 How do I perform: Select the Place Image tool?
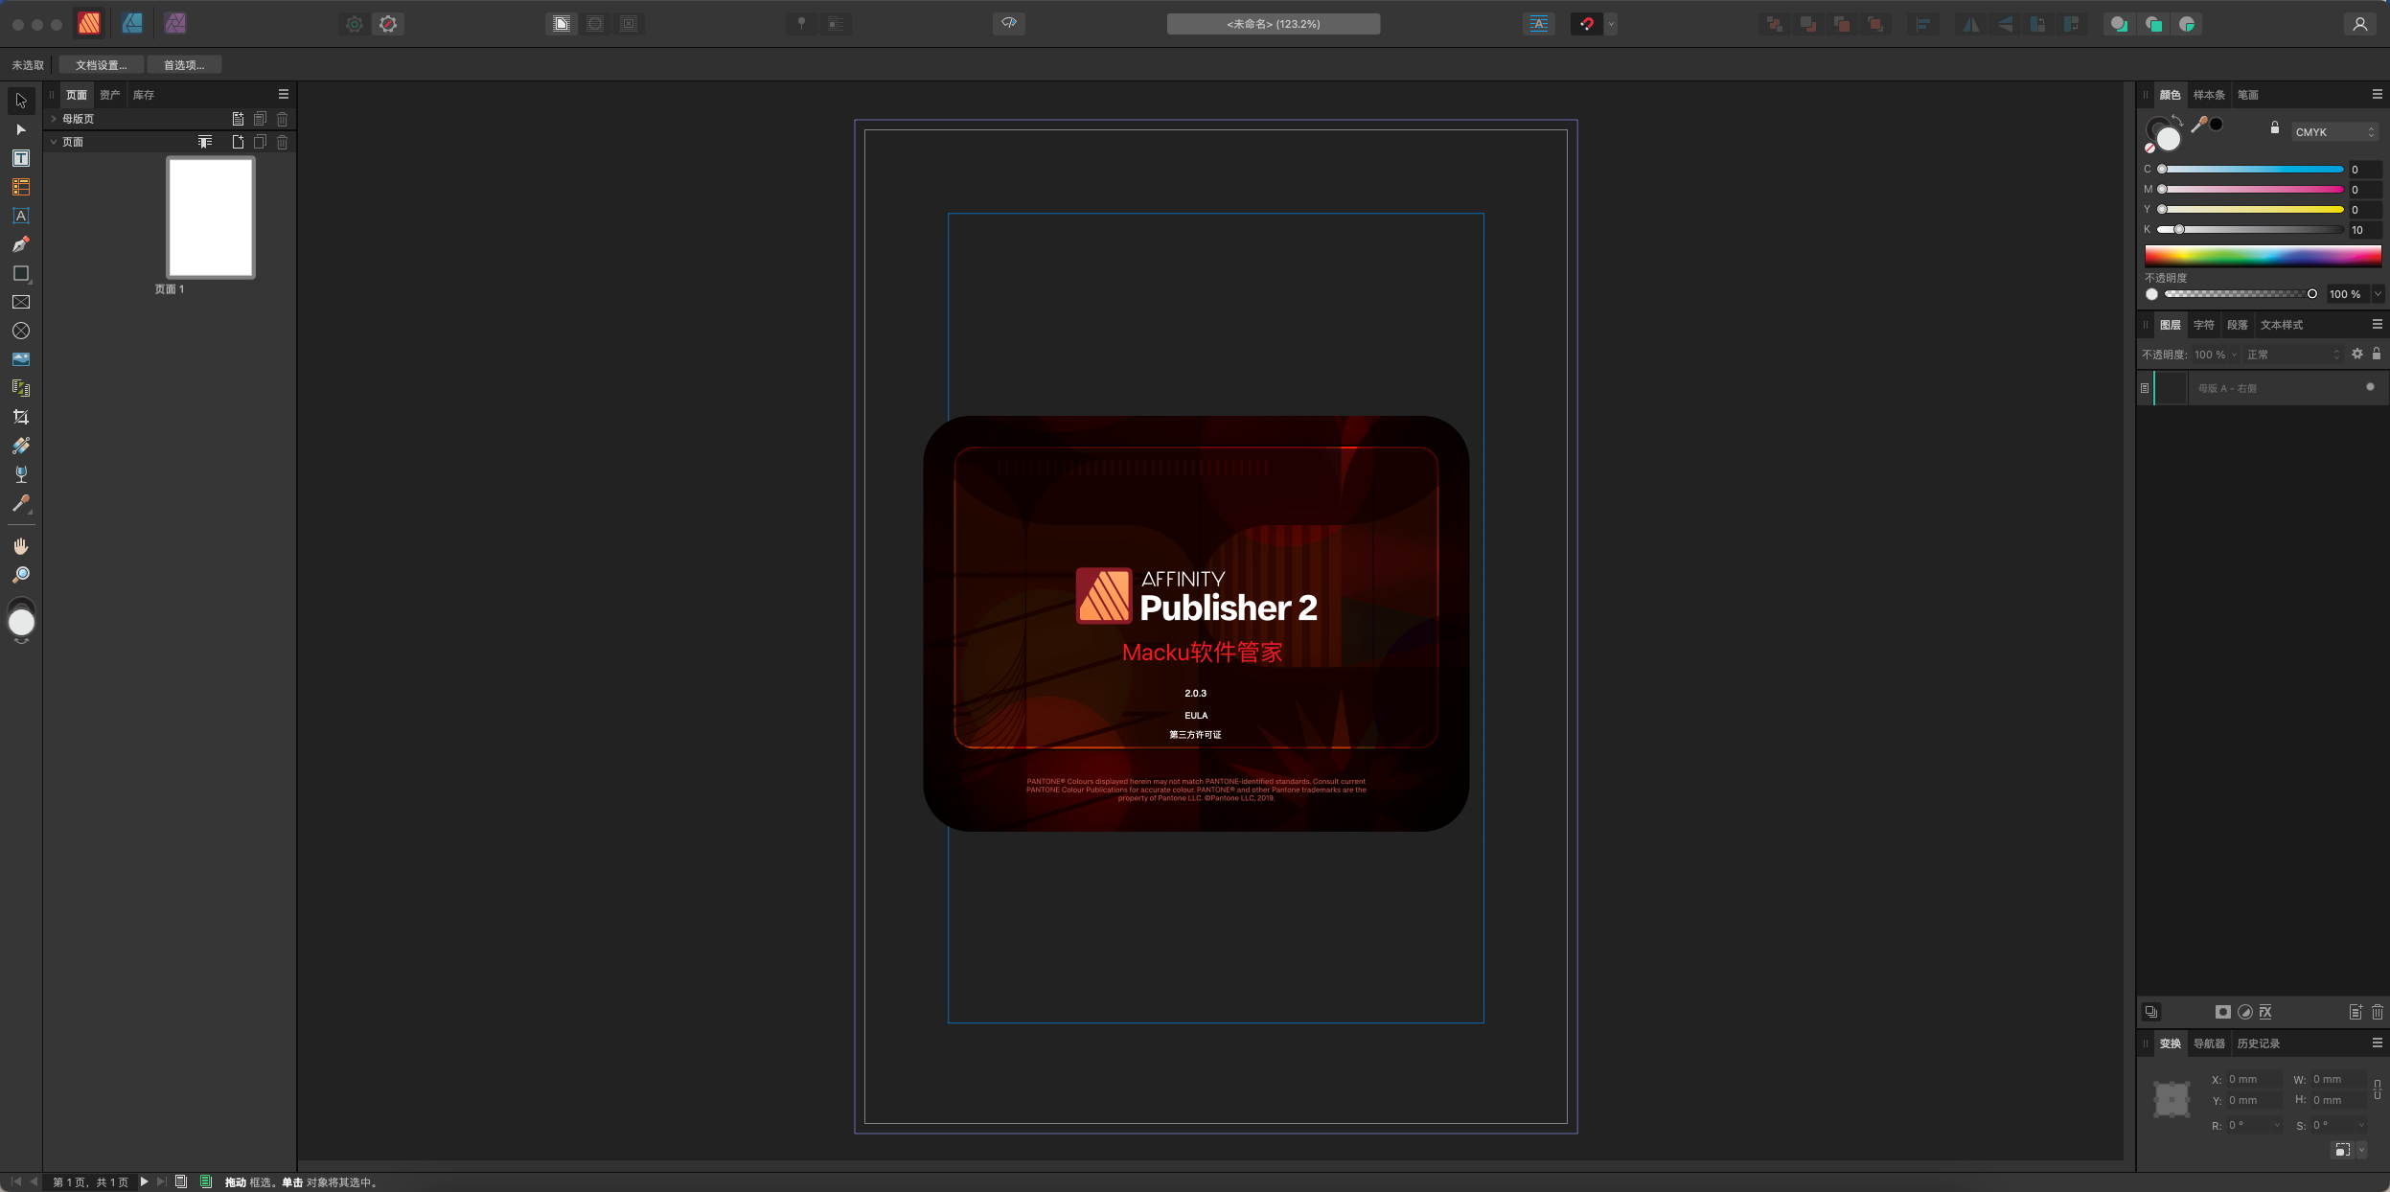tap(21, 359)
